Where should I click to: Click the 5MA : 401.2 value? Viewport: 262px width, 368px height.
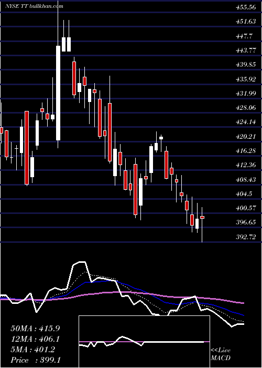[x=33, y=350]
